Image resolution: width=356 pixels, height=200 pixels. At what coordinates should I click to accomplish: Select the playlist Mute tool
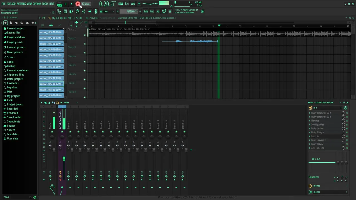tap(61, 18)
